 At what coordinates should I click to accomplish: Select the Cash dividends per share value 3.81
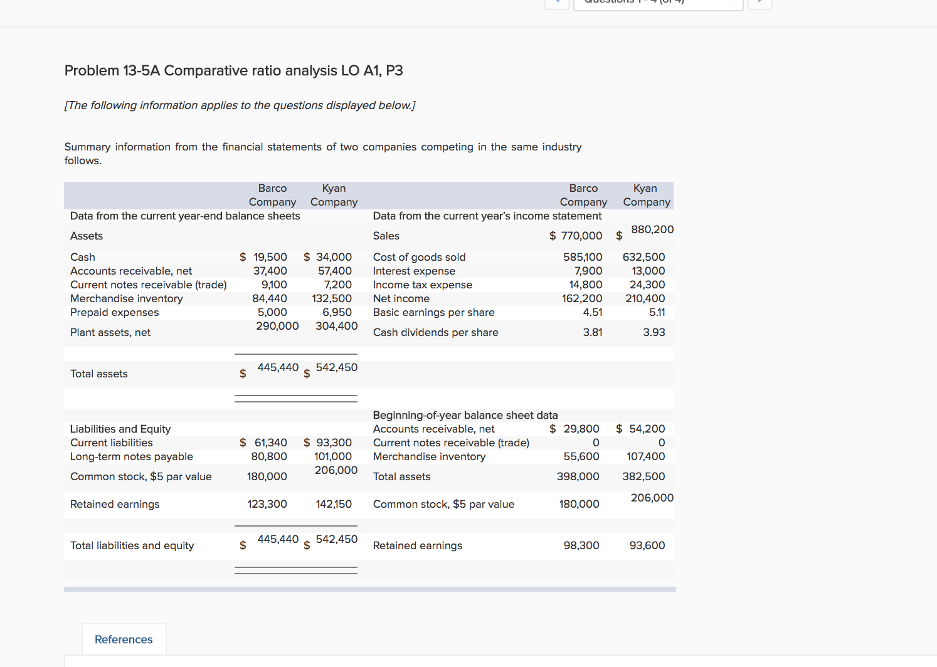[592, 332]
